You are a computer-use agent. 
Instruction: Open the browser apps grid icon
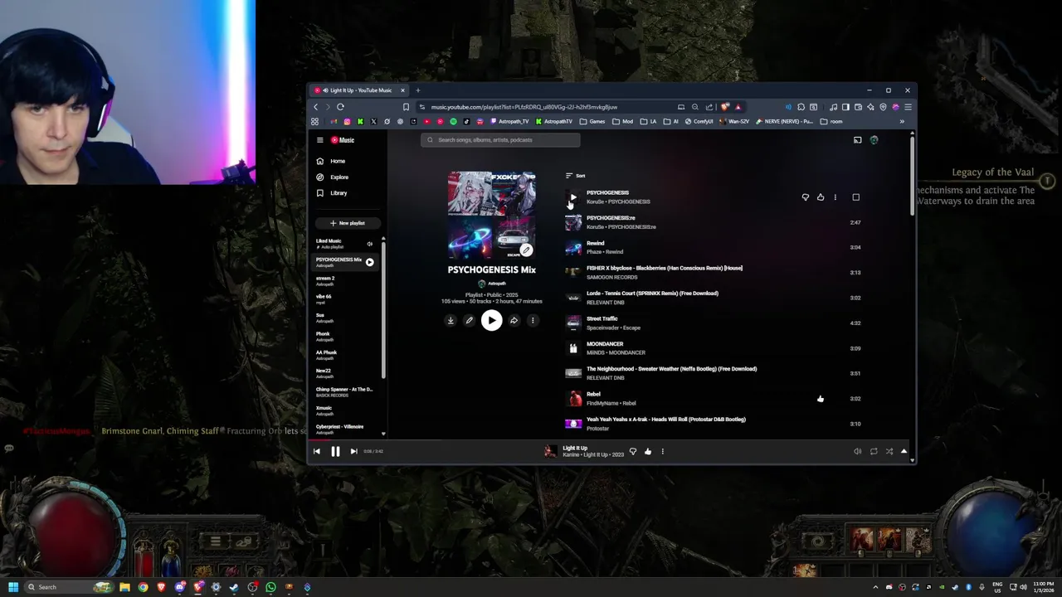click(x=314, y=121)
